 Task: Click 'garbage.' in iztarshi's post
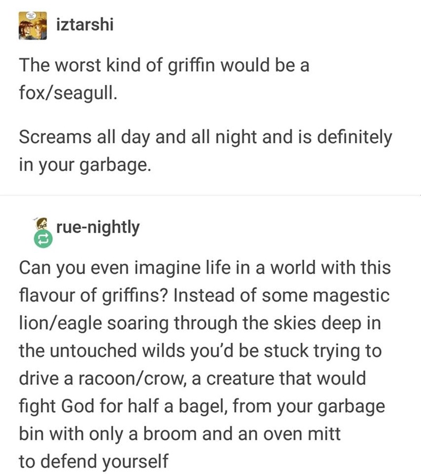(115, 165)
